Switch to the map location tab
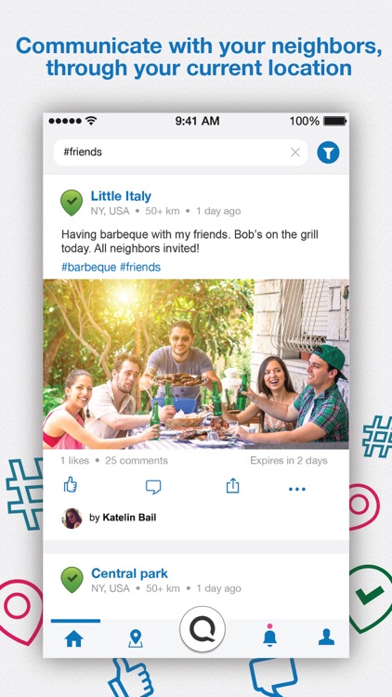The height and width of the screenshot is (697, 392). tap(135, 638)
